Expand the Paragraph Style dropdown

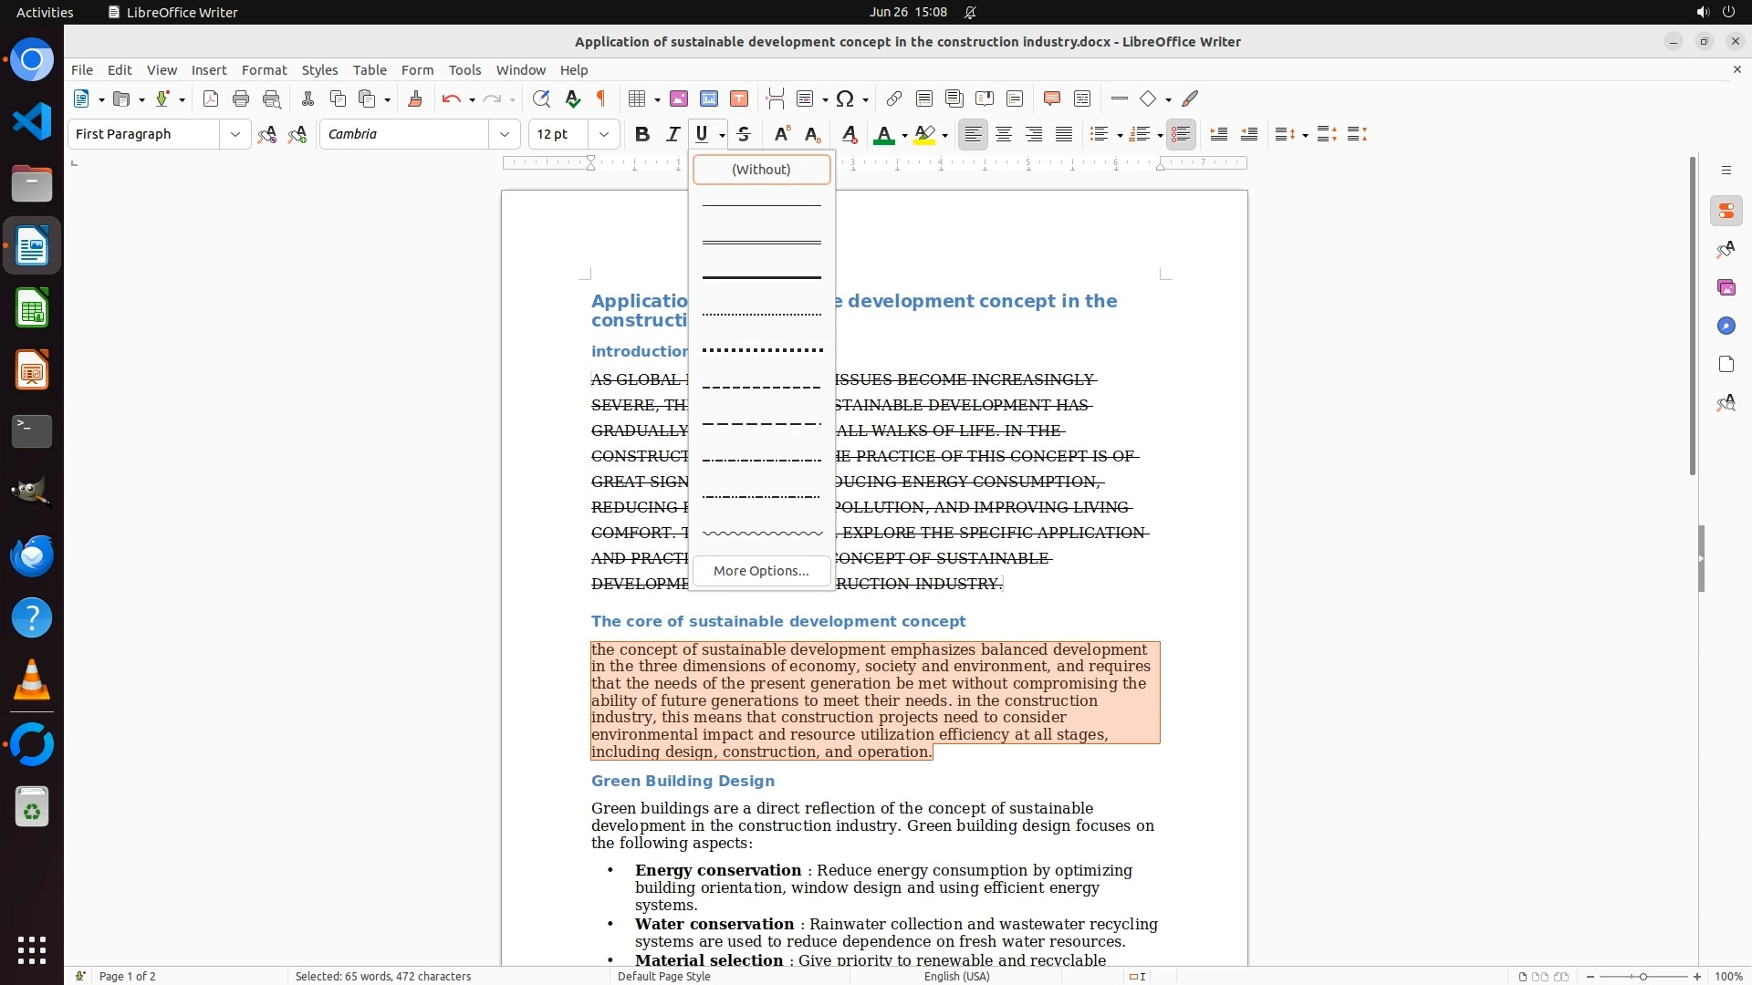235,135
